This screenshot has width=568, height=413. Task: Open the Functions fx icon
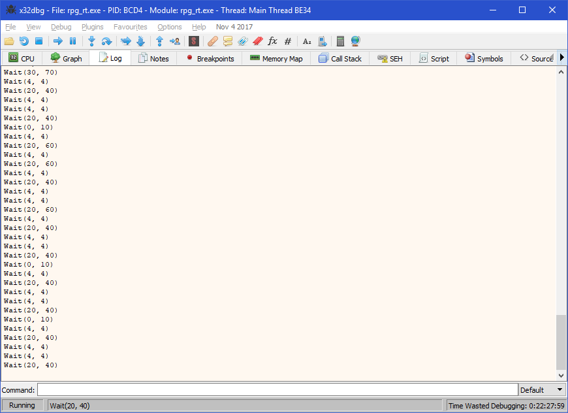[272, 41]
